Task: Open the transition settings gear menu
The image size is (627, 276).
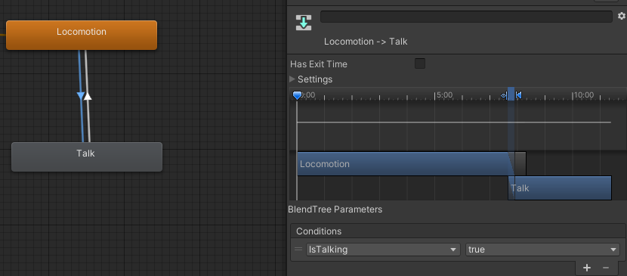Action: click(622, 16)
